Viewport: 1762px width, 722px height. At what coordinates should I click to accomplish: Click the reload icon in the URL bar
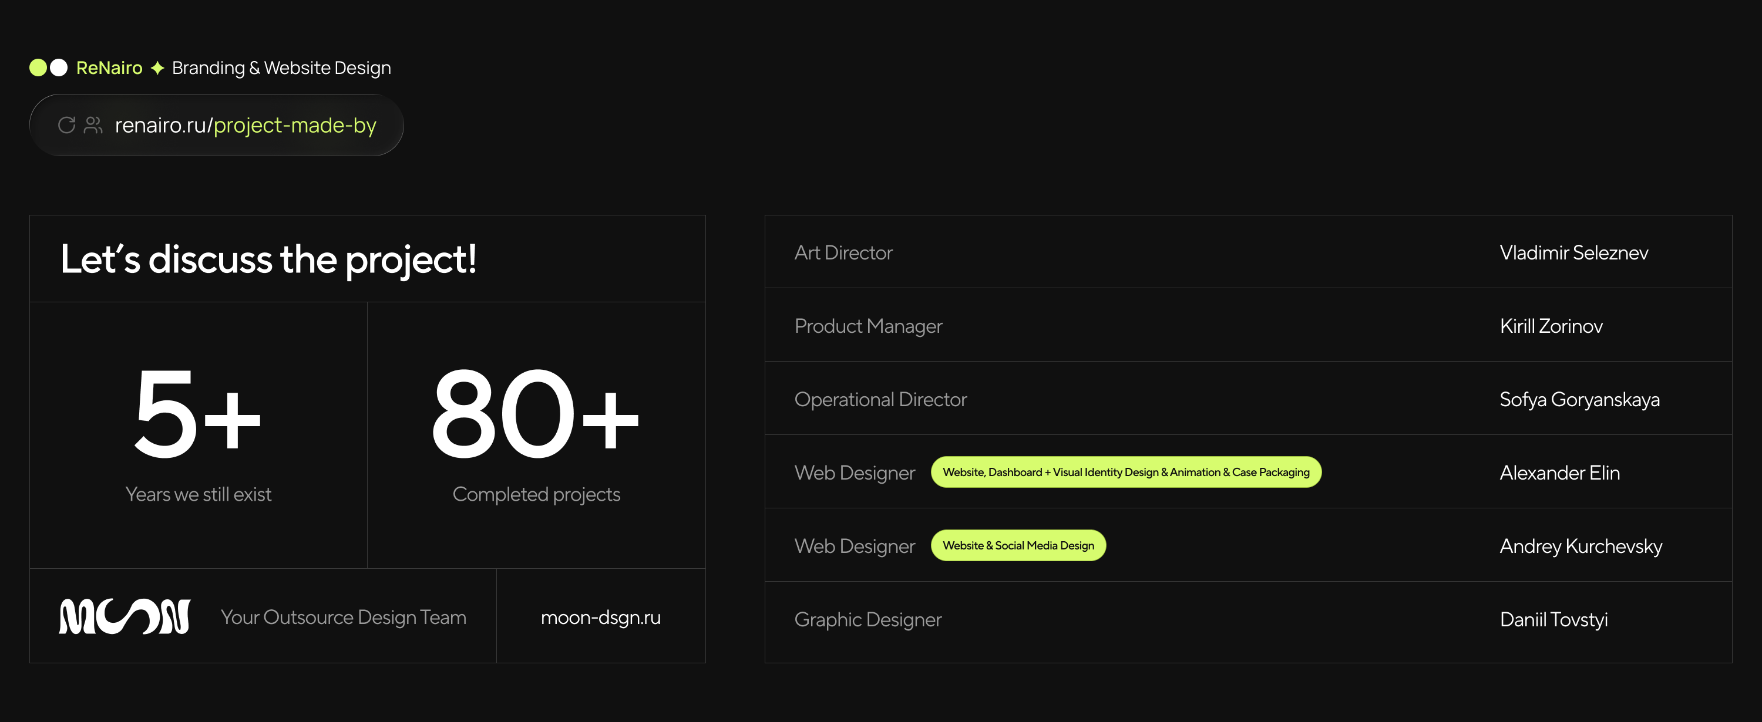pyautogui.click(x=66, y=125)
